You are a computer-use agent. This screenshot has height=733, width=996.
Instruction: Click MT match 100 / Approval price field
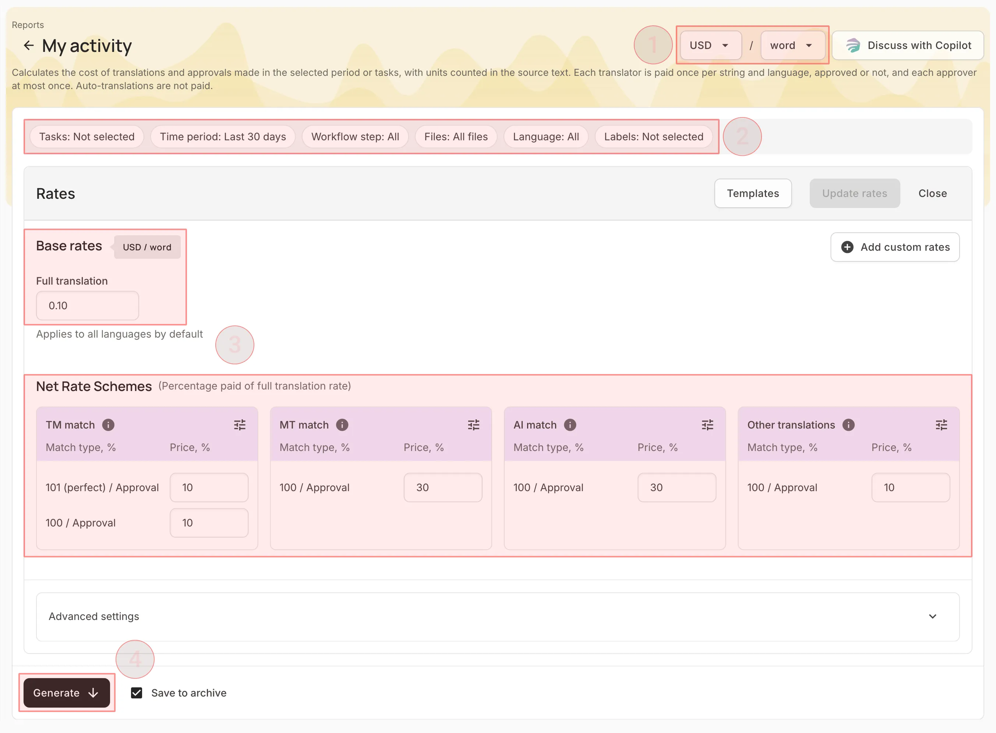pyautogui.click(x=443, y=487)
